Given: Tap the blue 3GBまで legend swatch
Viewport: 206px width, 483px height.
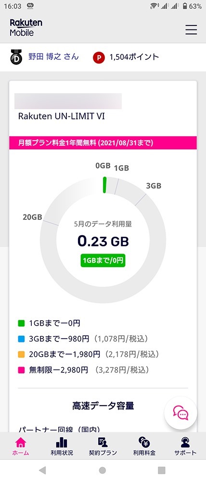Looking at the screenshot, I should pos(21,339).
